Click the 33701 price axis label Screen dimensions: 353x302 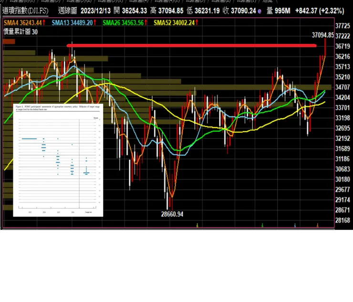343,108
